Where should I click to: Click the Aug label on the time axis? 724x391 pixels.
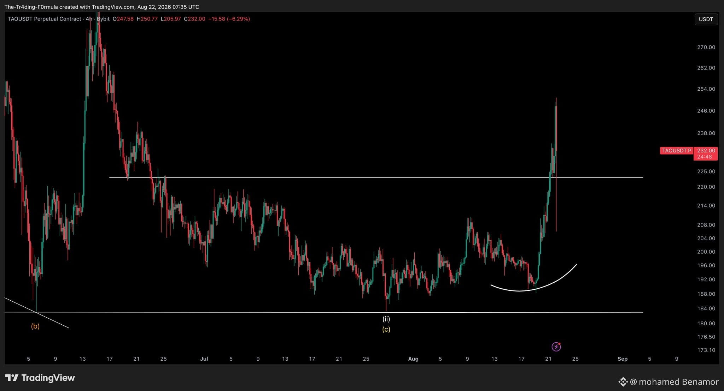tap(413, 359)
